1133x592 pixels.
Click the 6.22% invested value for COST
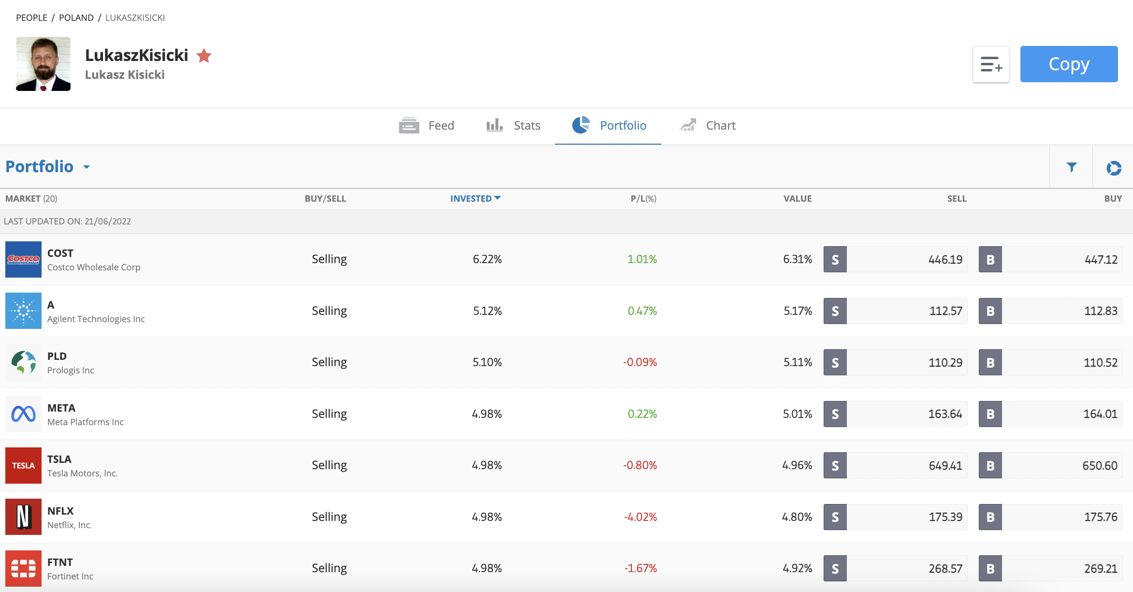[x=487, y=259]
